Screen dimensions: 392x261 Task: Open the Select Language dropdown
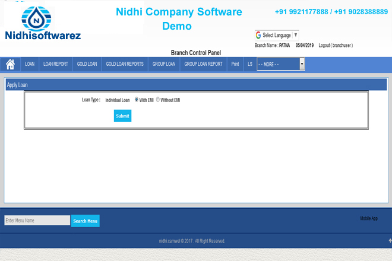coord(277,35)
